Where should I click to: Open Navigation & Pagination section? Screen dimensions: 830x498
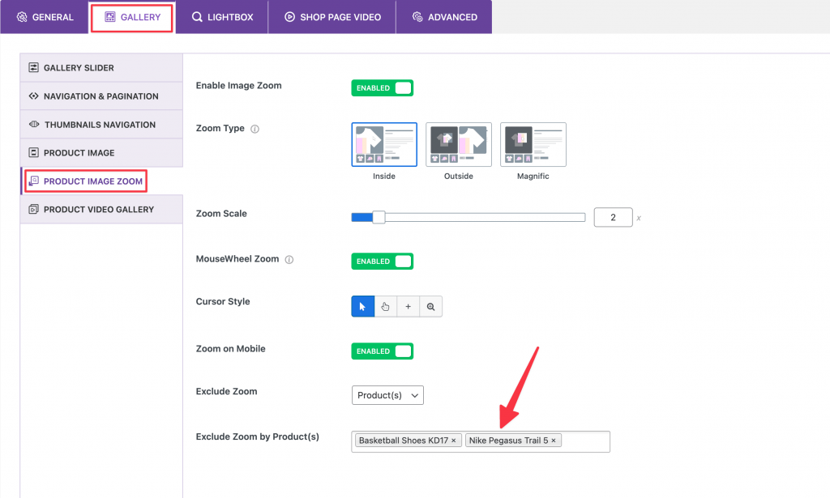tap(101, 96)
